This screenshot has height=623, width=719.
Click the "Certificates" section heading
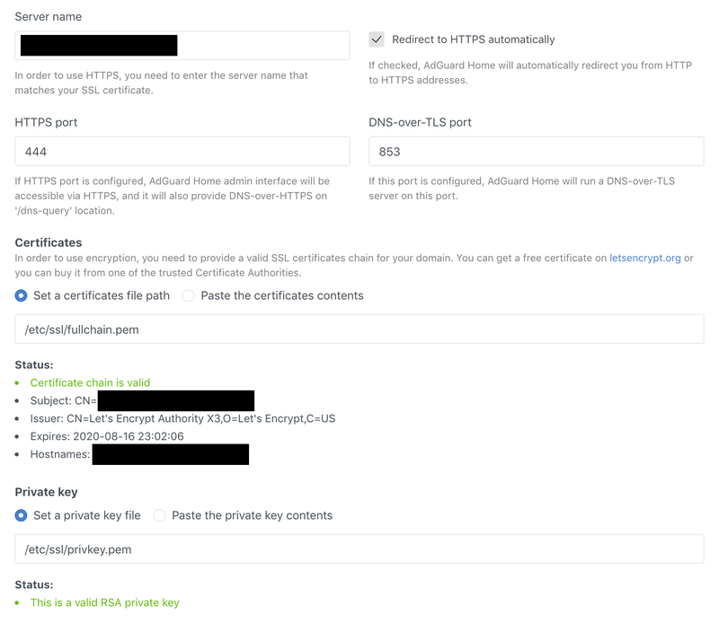pyautogui.click(x=49, y=242)
